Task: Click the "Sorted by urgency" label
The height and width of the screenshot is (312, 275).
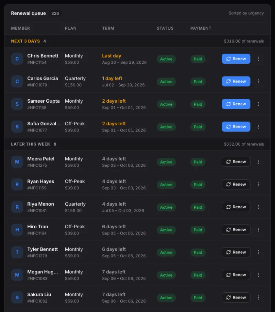Action: coord(246,13)
